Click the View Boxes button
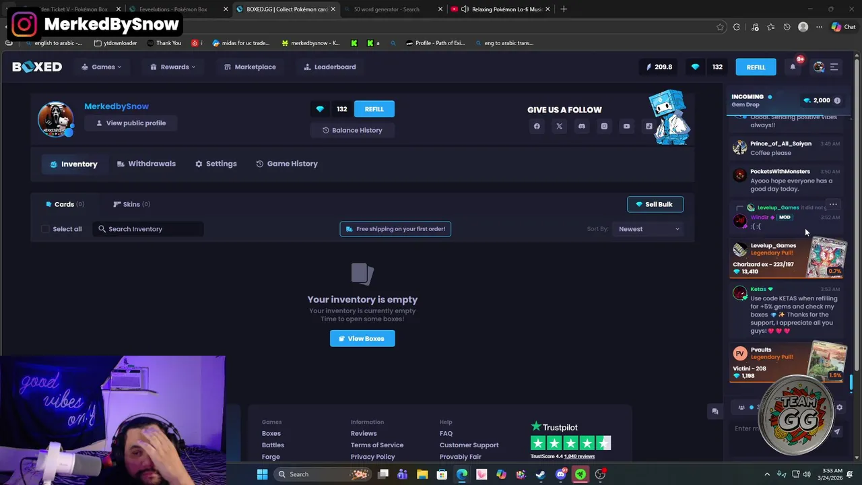The height and width of the screenshot is (485, 862). (x=362, y=338)
